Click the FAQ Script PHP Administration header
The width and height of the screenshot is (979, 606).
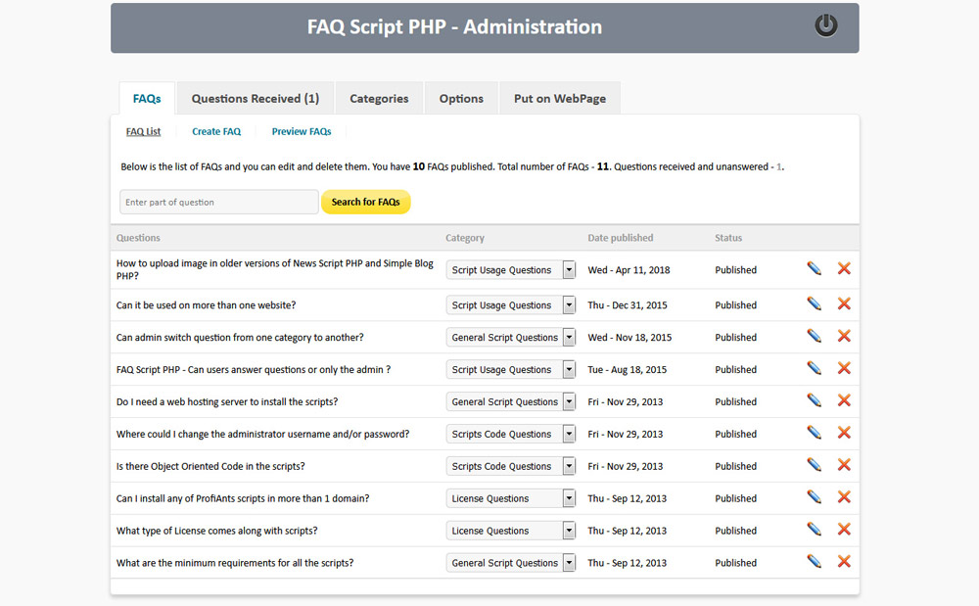454,26
